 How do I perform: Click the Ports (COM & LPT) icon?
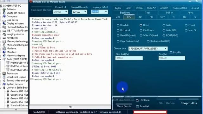tap(4, 59)
